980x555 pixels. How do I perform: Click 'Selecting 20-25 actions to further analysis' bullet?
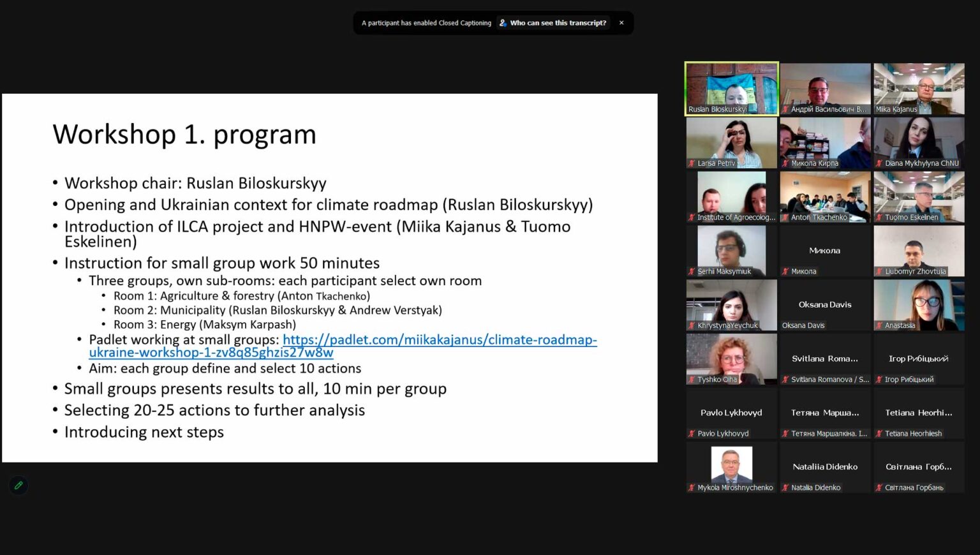[214, 411]
